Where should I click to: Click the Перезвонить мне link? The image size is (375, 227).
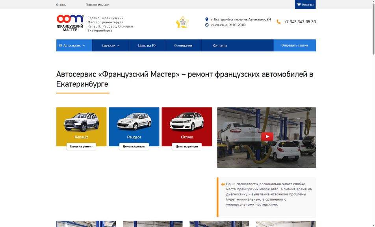pos(97,5)
